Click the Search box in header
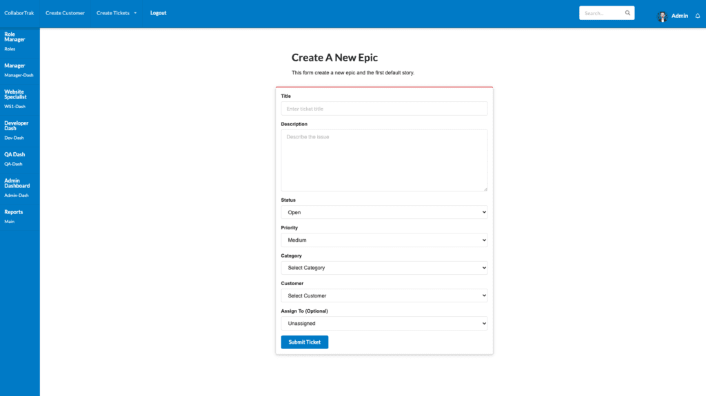Screen dimensions: 706x396 [601, 13]
